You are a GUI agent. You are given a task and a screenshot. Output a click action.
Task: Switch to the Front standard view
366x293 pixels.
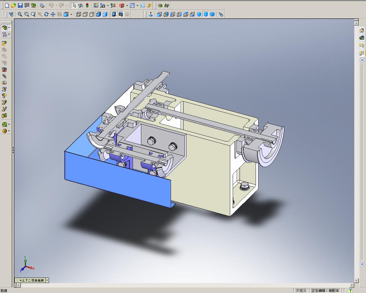[x=160, y=14]
